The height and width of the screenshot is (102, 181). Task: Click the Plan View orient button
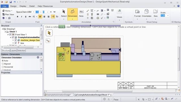click(x=8, y=14)
